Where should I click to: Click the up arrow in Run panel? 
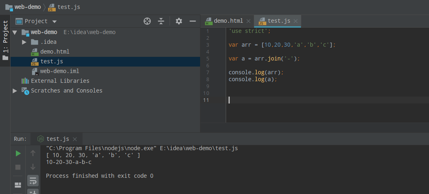(x=33, y=153)
